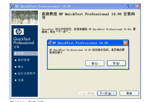Click the disabled 上一步(B) back button
Screen dimensions: 164x102
coord(87,93)
